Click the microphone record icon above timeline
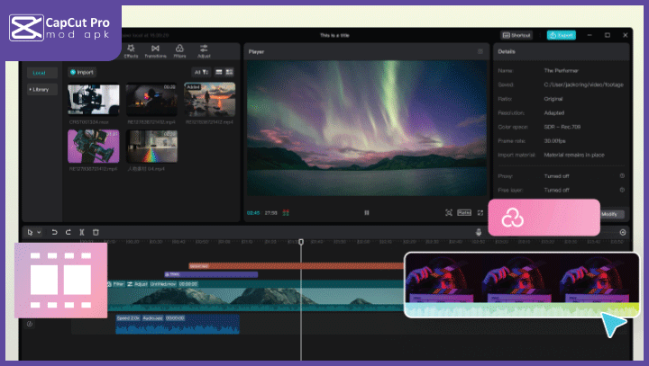Viewport: 649px width, 366px height. point(479,232)
